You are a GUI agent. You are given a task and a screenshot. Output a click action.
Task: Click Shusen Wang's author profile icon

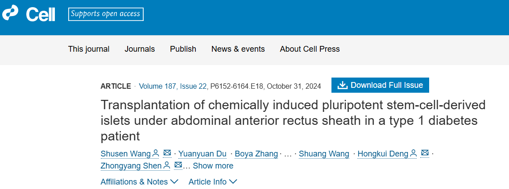click(x=156, y=153)
